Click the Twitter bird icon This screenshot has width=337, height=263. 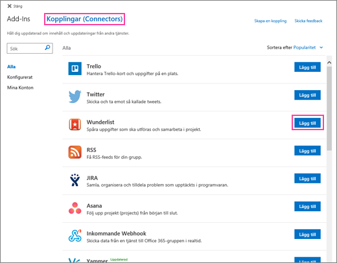75,97
